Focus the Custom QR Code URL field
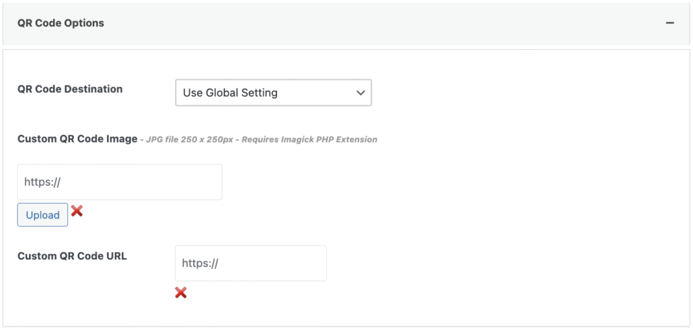 (x=250, y=263)
